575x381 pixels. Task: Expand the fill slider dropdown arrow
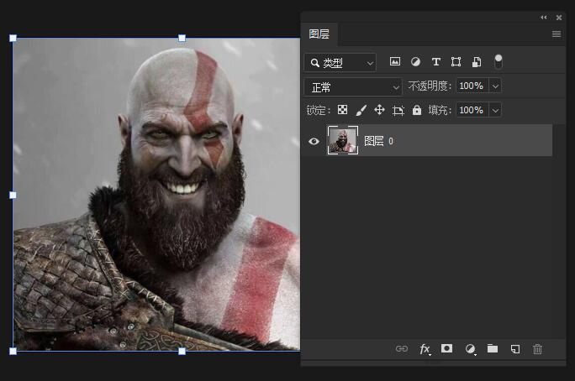click(x=495, y=111)
